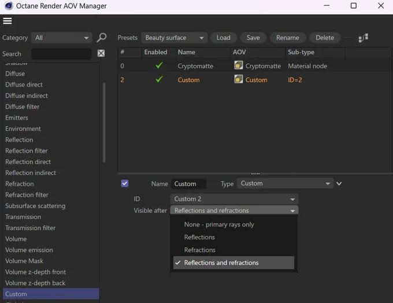Open the Type Custom dropdown
This screenshot has height=303, width=393.
click(x=285, y=183)
